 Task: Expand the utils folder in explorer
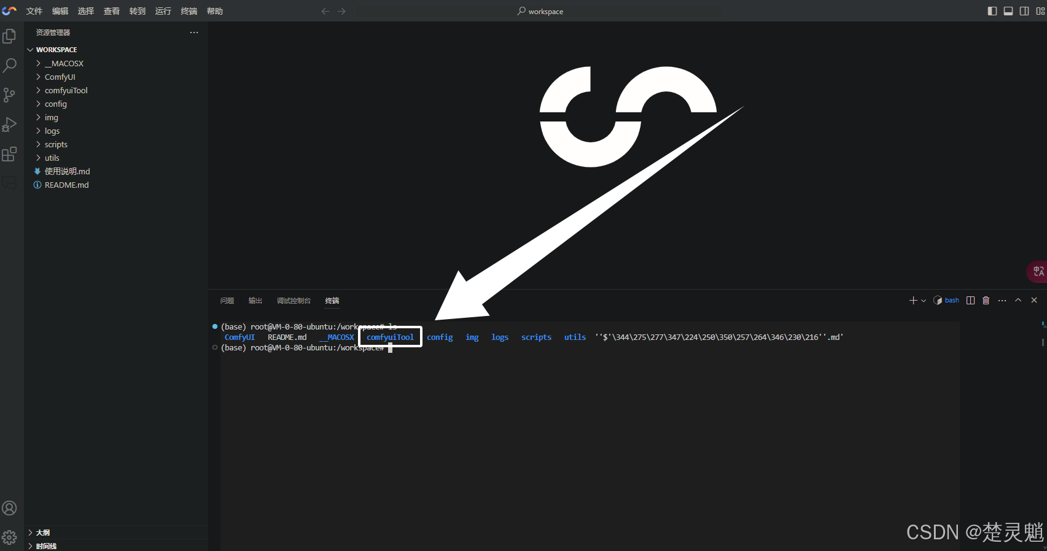click(x=116, y=158)
